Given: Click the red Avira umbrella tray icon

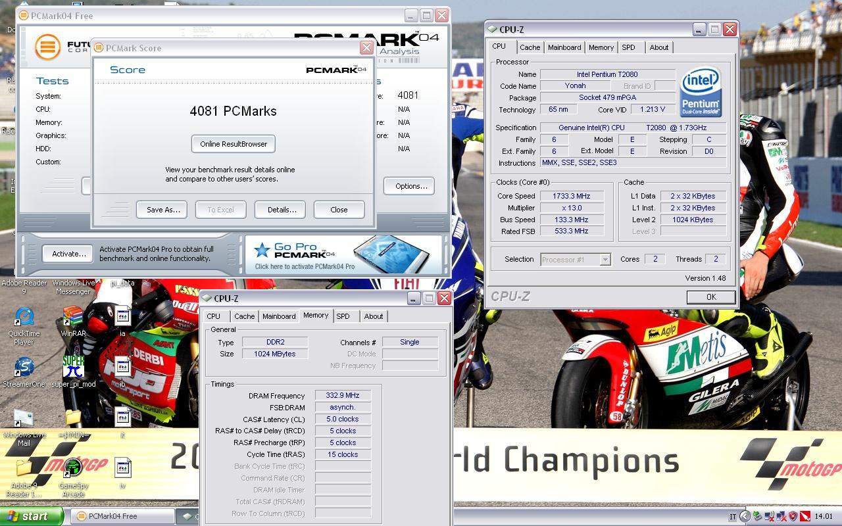Looking at the screenshot, I should click(805, 516).
